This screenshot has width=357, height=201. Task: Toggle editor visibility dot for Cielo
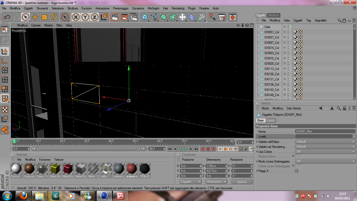[x=288, y=26]
